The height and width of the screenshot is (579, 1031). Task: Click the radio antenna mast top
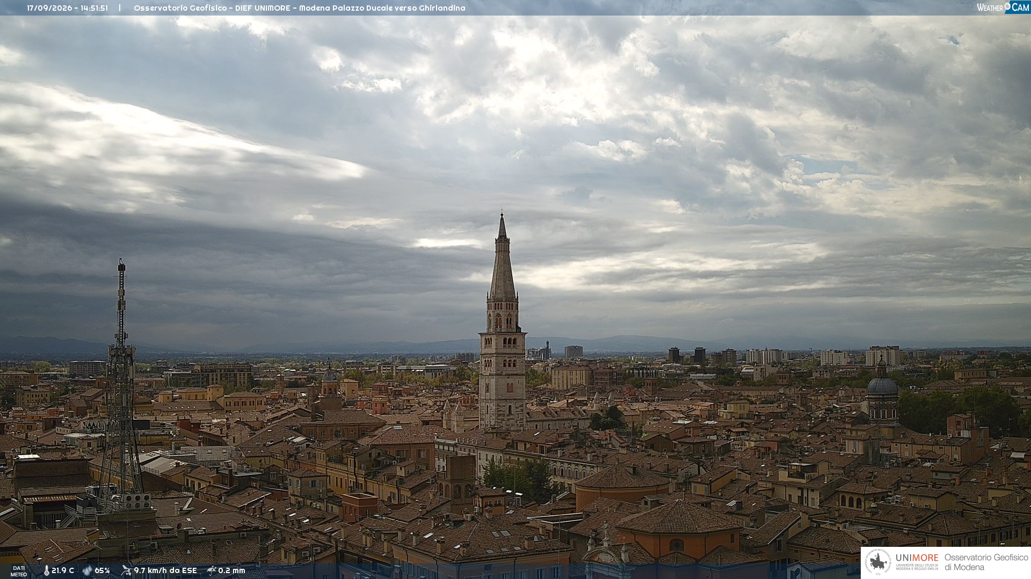121,266
